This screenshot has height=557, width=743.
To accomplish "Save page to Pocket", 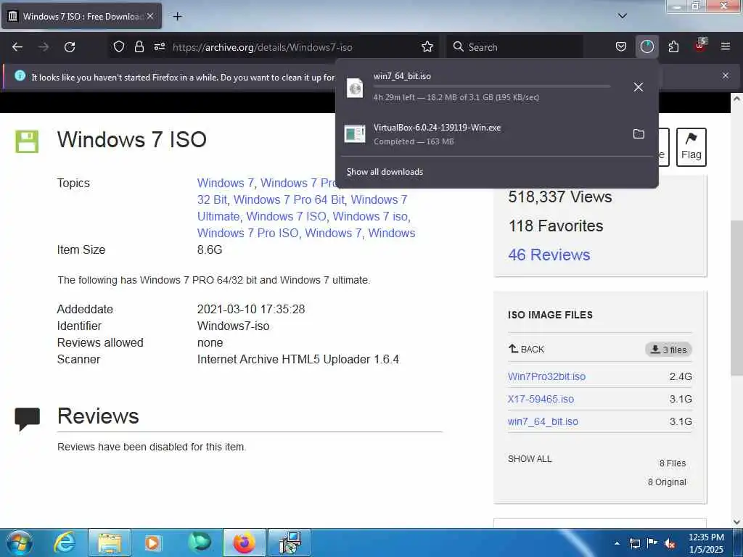I will (x=621, y=46).
